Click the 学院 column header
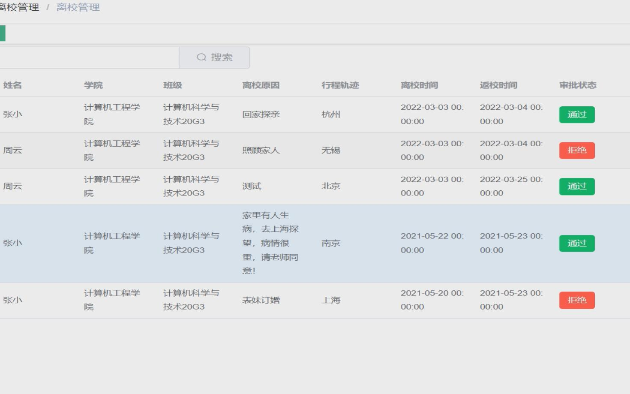 coord(93,85)
